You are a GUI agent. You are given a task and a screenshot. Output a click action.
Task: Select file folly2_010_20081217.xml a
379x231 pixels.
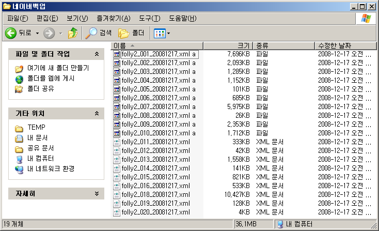point(159,133)
